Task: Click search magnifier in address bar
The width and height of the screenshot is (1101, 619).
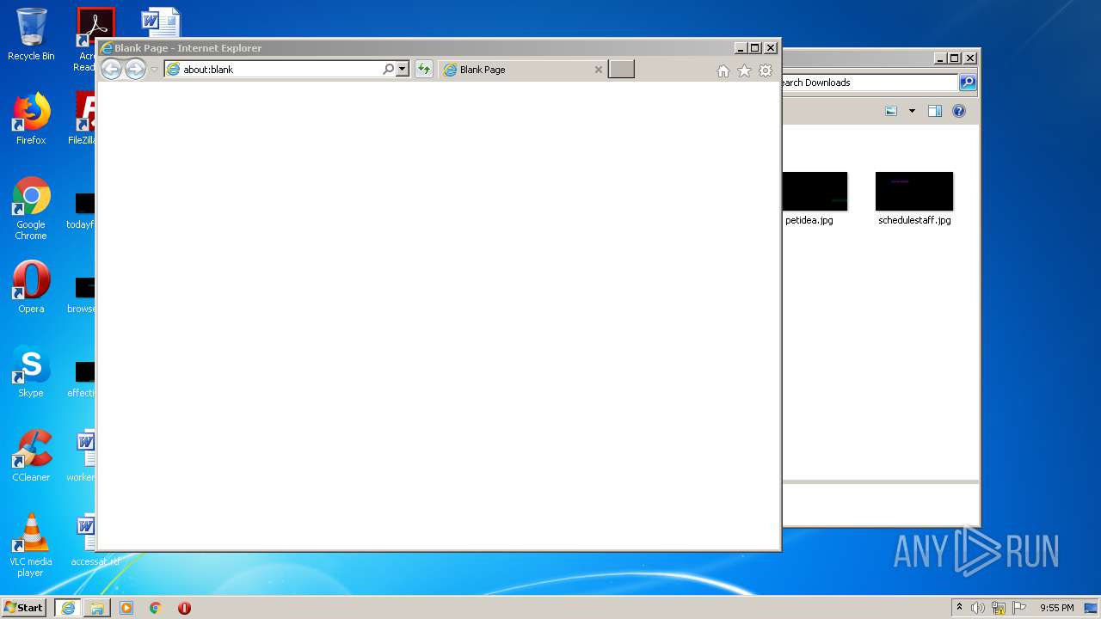Action: 389,70
